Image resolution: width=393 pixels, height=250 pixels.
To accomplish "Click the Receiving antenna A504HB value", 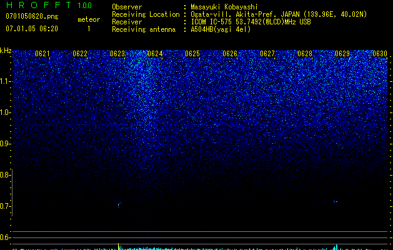I will pyautogui.click(x=221, y=29).
